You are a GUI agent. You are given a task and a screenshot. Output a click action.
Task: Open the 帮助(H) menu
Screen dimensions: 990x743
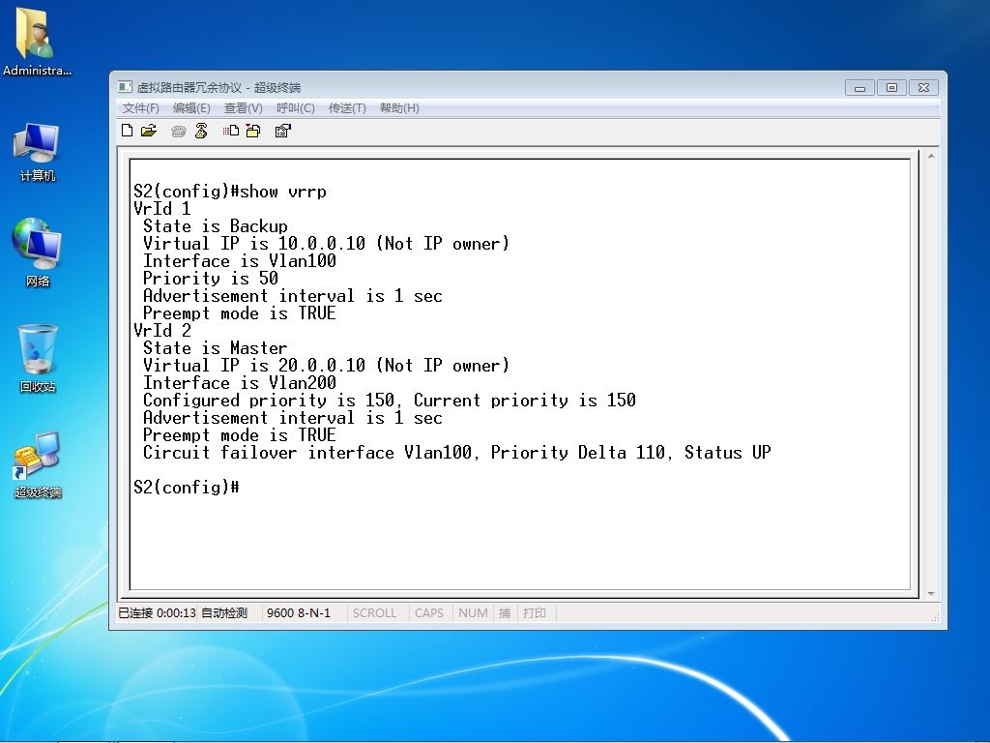click(399, 108)
